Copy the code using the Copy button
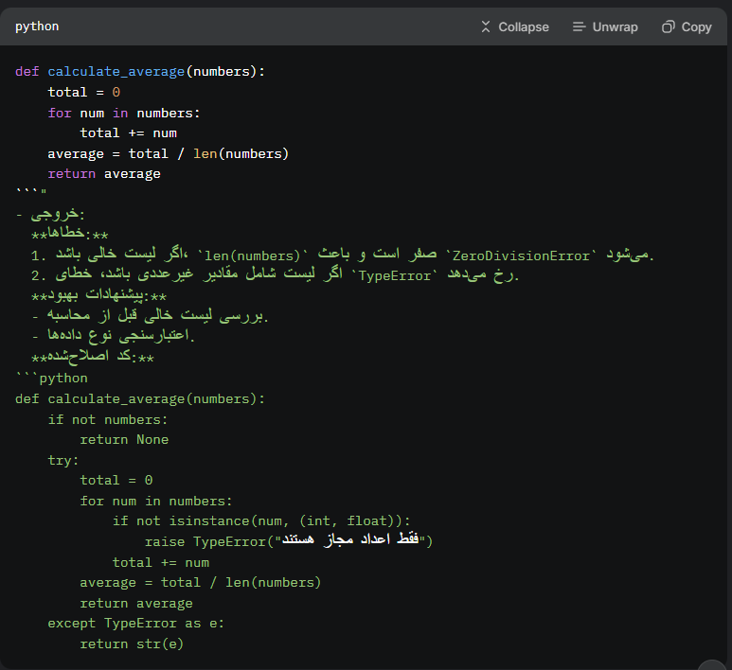The image size is (732, 670). pos(687,27)
